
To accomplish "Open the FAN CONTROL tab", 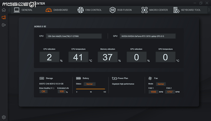I will (93, 10).
